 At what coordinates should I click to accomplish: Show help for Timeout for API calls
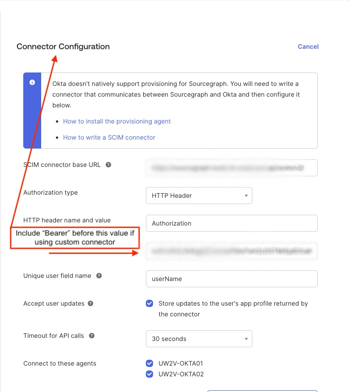[x=92, y=336]
